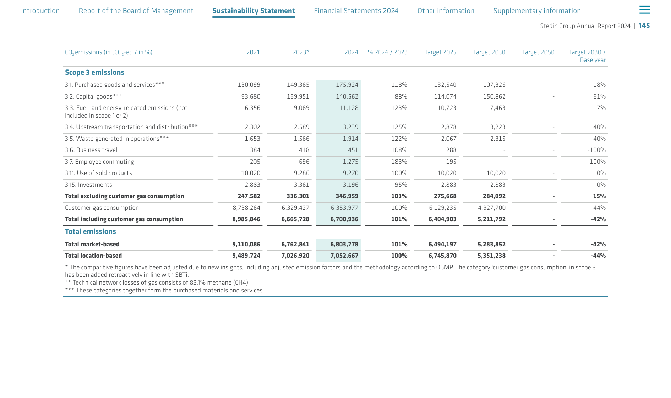Screen dimensions: 671x398
Task: Click the 2021 column header
Action: (x=253, y=52)
